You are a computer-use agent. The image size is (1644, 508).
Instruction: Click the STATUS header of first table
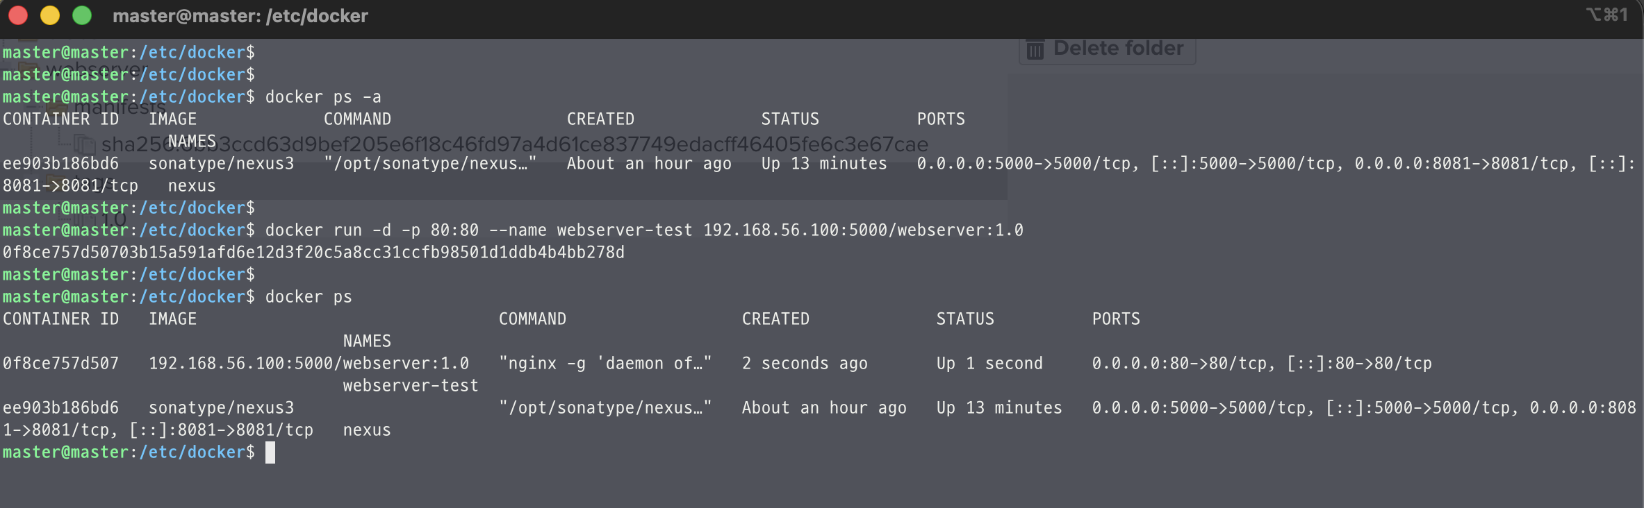[791, 119]
